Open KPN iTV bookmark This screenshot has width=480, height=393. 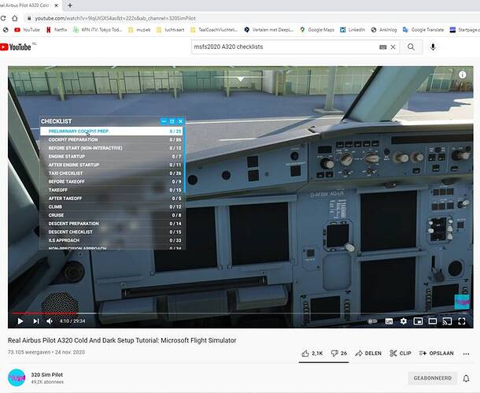point(98,30)
